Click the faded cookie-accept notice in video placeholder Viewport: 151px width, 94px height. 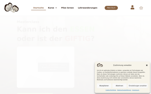point(54,67)
